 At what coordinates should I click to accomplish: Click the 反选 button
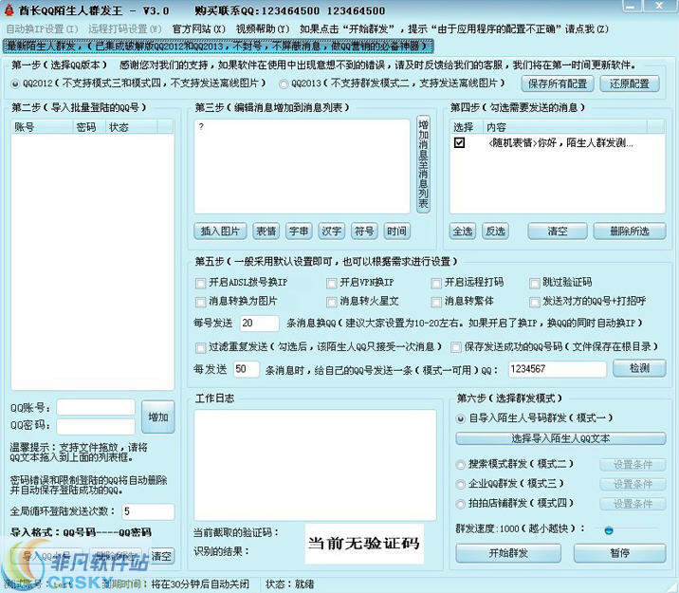[x=495, y=232]
